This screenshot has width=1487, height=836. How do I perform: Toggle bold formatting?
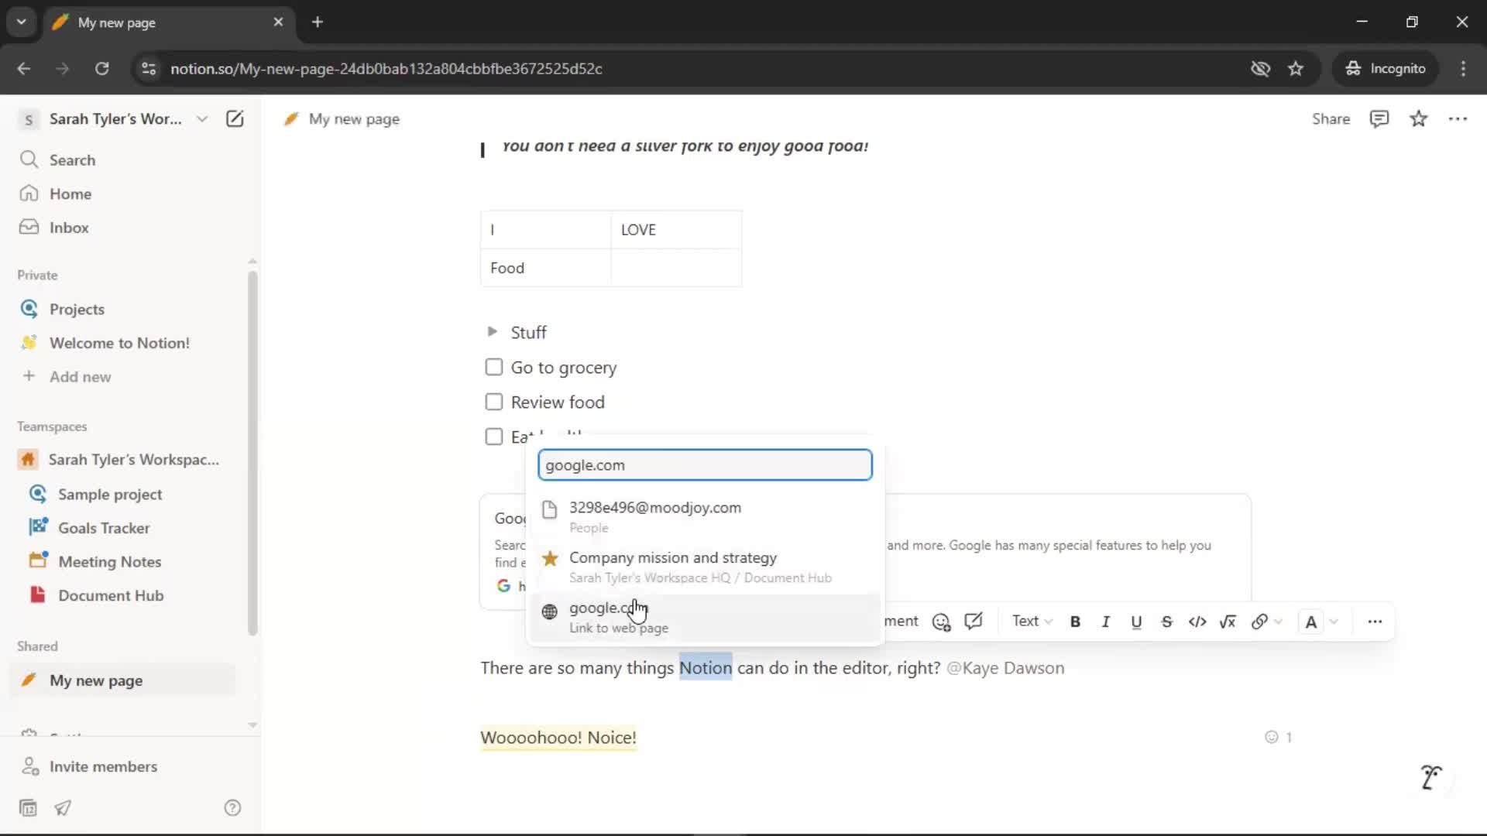coord(1075,622)
